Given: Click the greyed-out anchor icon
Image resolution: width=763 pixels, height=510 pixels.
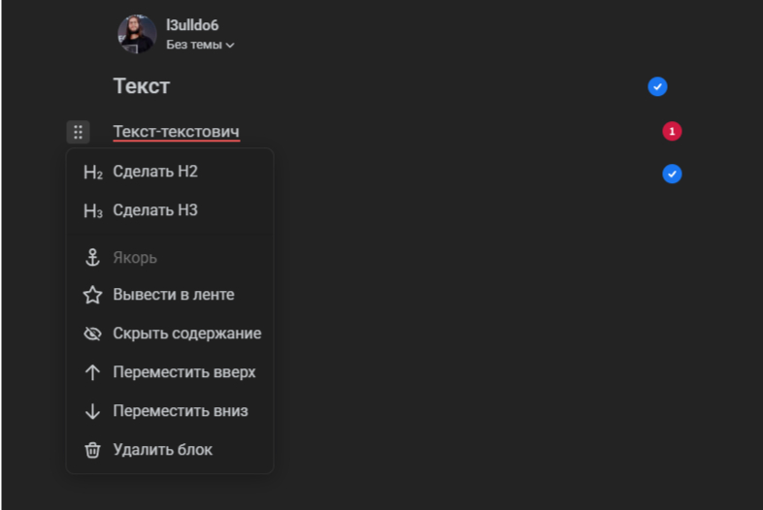Looking at the screenshot, I should coord(92,258).
